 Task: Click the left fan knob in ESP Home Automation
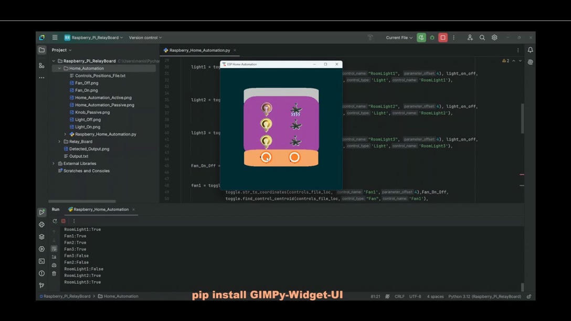point(266,157)
